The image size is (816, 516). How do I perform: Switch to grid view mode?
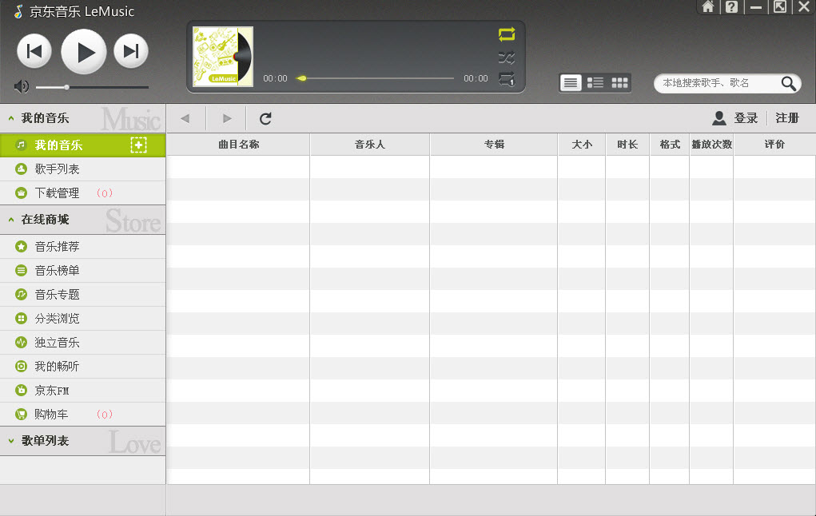click(x=619, y=81)
